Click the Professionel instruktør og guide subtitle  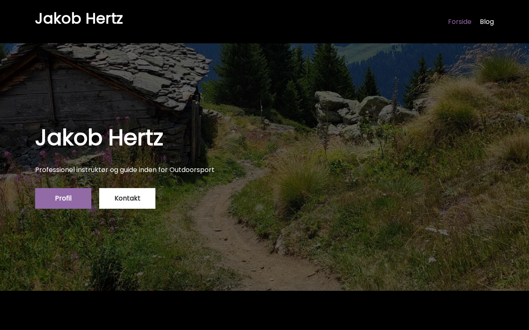[125, 170]
